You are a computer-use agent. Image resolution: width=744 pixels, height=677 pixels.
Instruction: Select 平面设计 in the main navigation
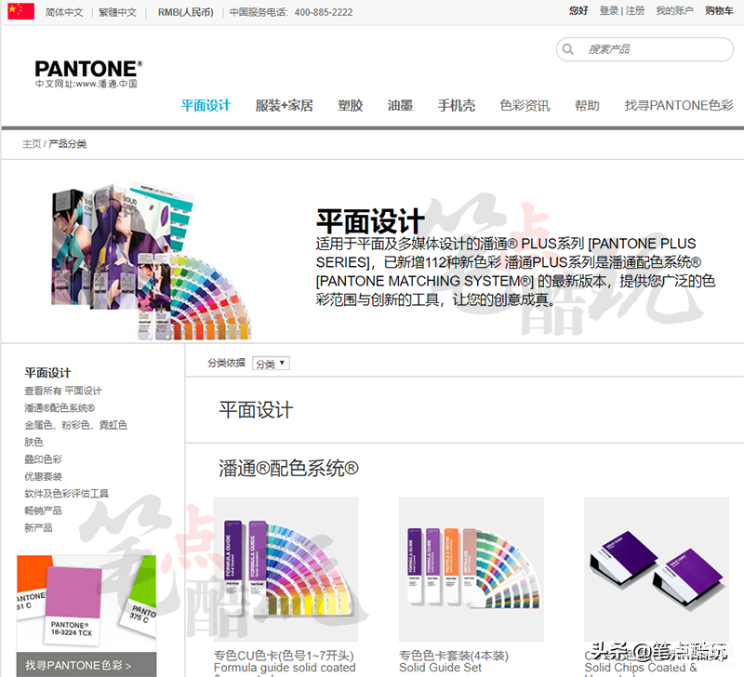[206, 105]
